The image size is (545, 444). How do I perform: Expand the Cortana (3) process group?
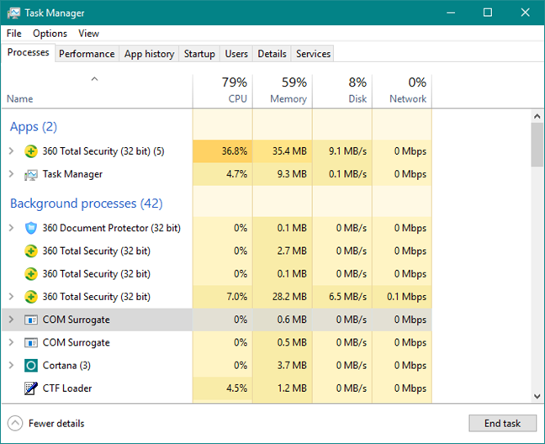pyautogui.click(x=11, y=365)
